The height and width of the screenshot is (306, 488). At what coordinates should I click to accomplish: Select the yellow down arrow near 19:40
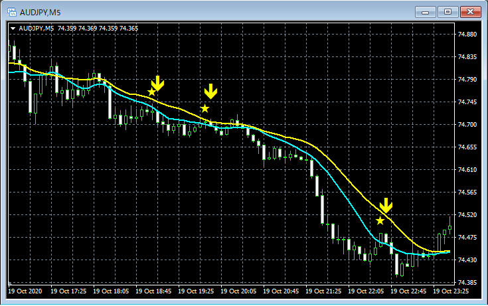[210, 91]
